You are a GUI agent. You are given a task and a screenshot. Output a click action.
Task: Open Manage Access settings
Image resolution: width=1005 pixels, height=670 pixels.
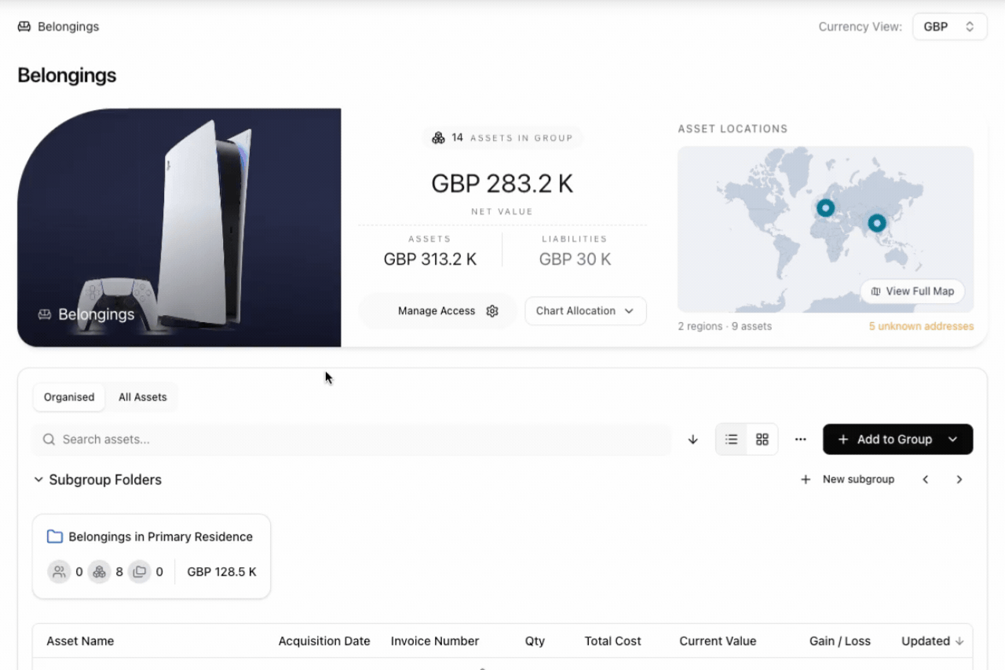(x=437, y=311)
